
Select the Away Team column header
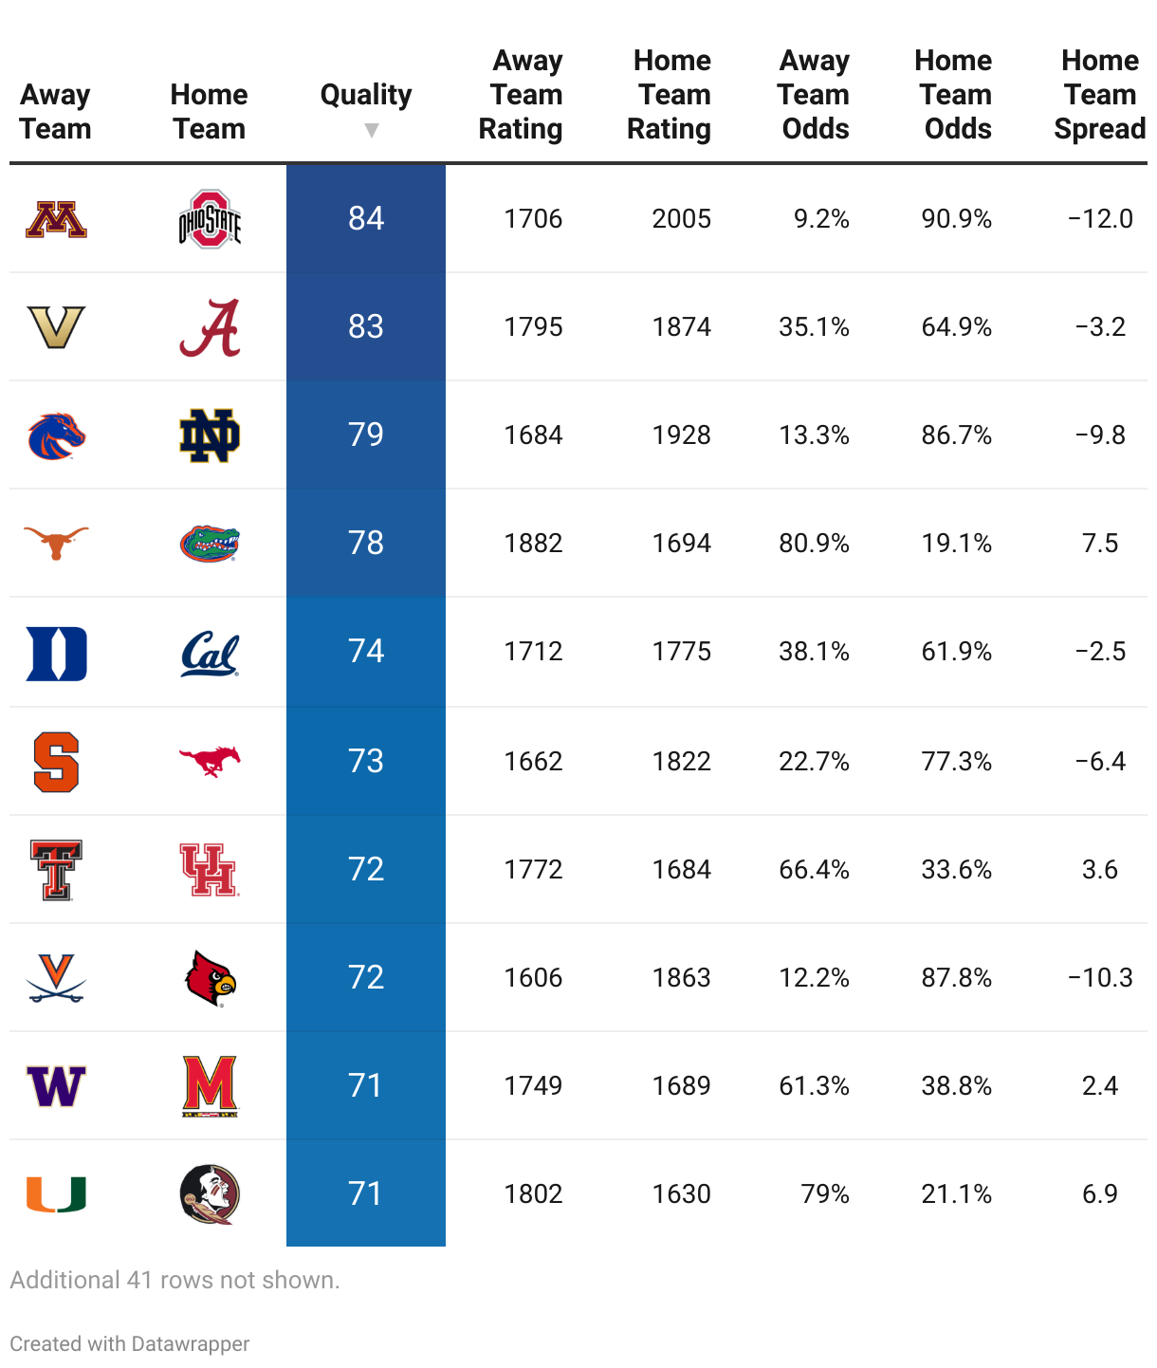point(56,112)
